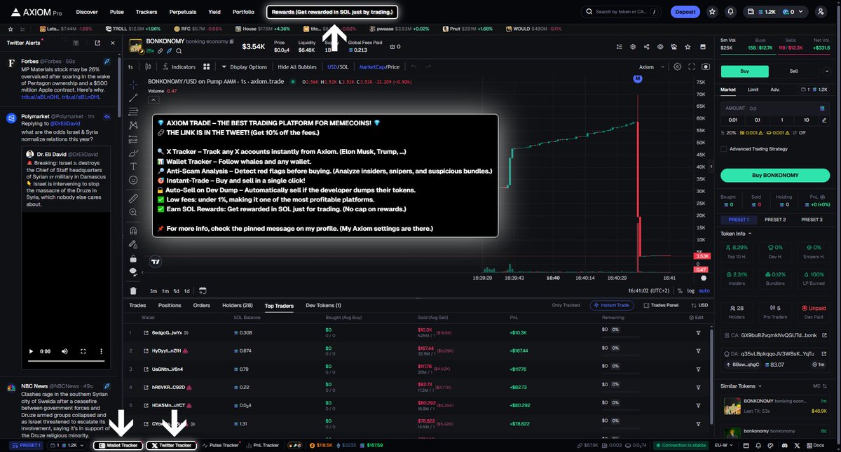Take a chart snapshot with camera icon
Screen dimensions: 841x452
pos(705,66)
